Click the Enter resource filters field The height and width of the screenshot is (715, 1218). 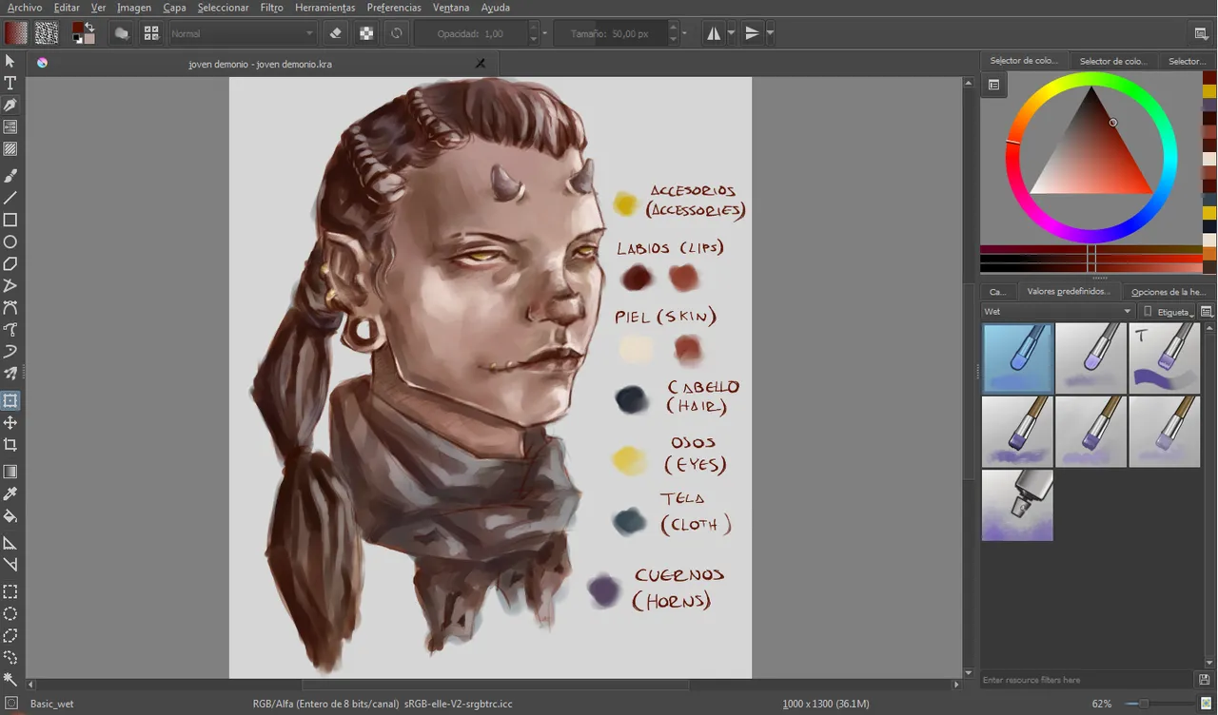1088,680
